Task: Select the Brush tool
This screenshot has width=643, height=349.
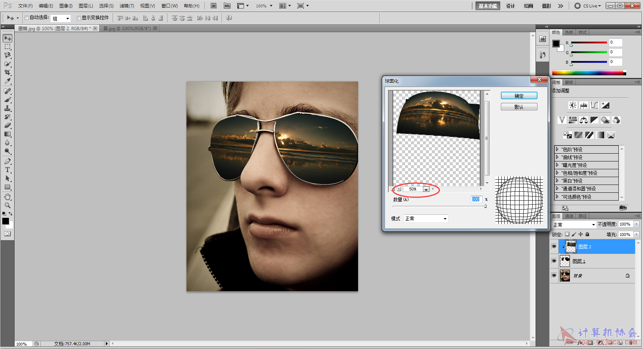Action: pyautogui.click(x=7, y=100)
